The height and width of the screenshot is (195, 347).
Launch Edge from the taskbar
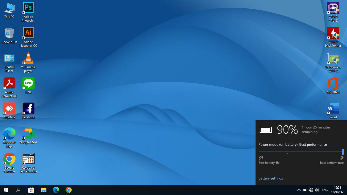coord(56,190)
